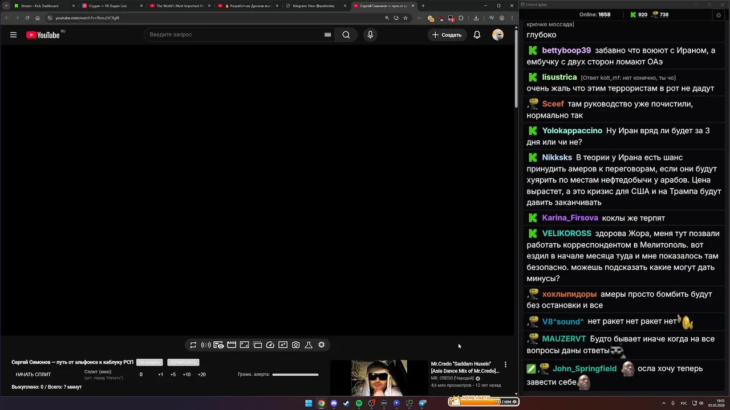This screenshot has height=410, width=730.
Task: Switch to Студия — VK Видео Live tab
Action: click(111, 6)
